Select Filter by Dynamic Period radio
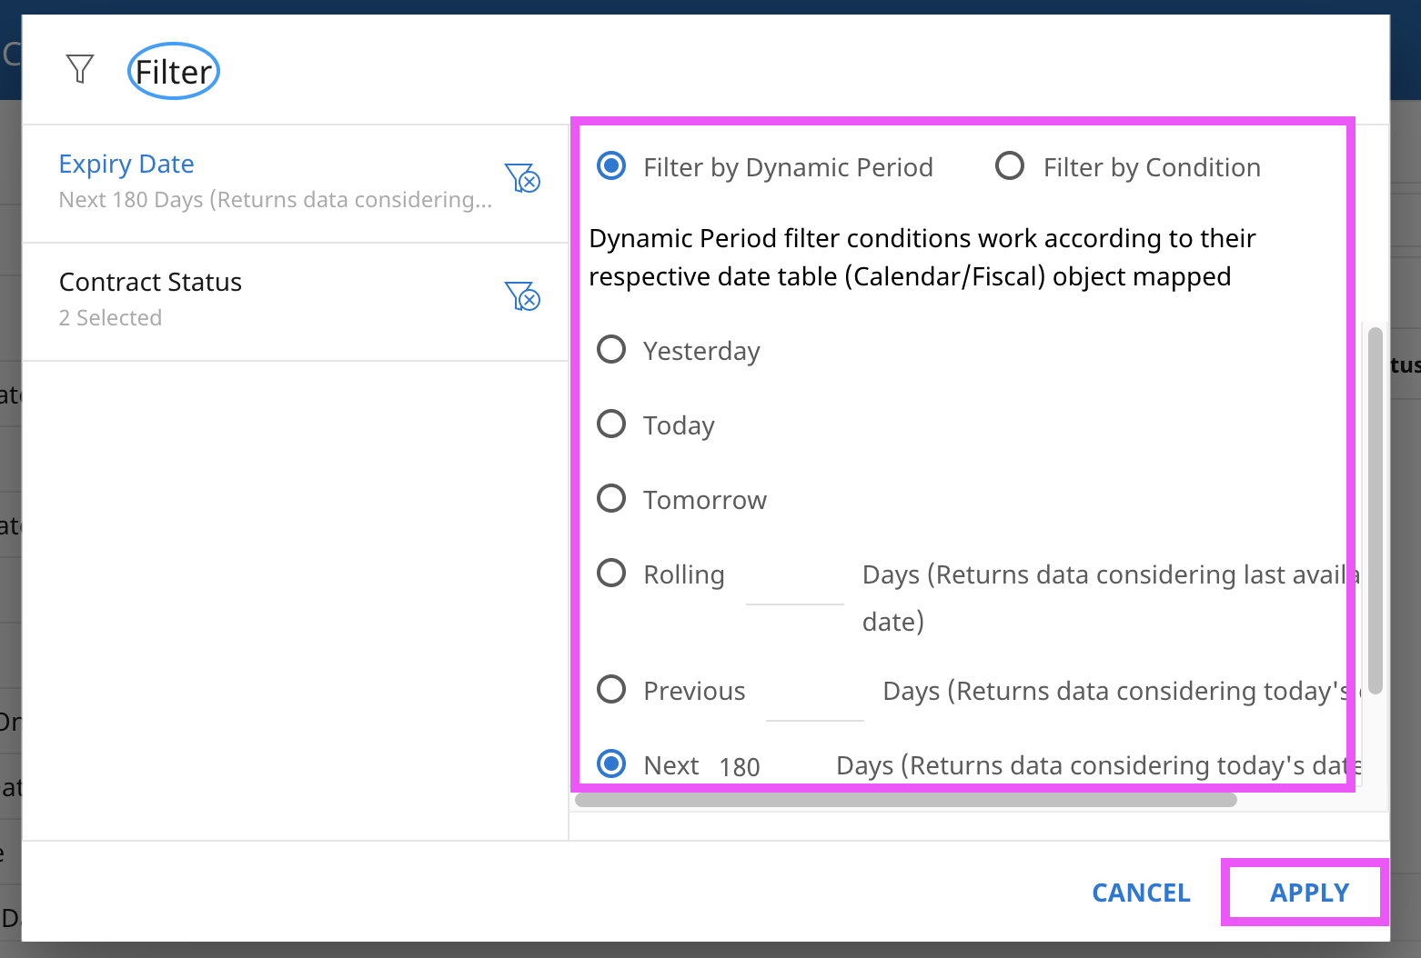The width and height of the screenshot is (1421, 958). click(611, 166)
